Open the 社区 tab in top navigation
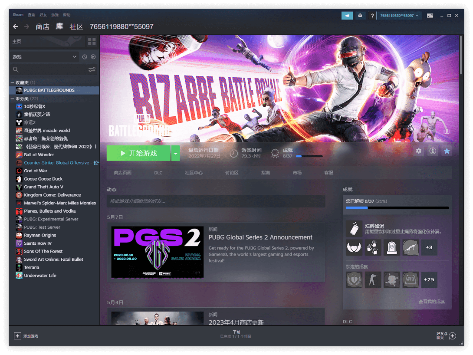The image size is (473, 355). click(76, 26)
